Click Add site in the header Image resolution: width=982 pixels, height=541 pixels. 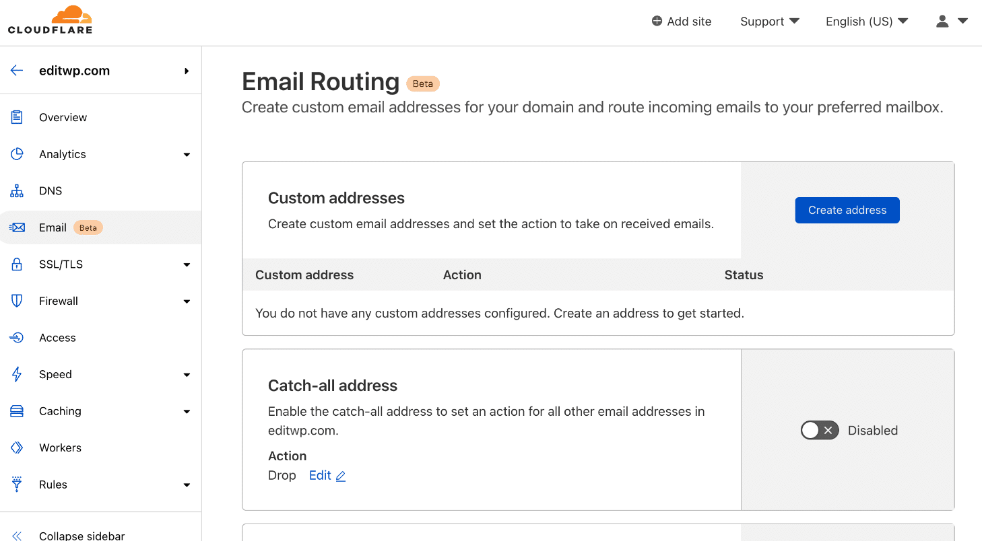point(681,22)
